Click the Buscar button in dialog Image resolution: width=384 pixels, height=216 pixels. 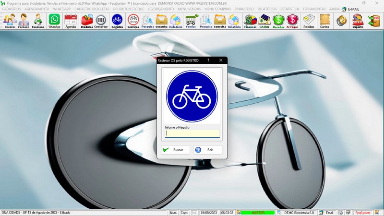point(175,150)
